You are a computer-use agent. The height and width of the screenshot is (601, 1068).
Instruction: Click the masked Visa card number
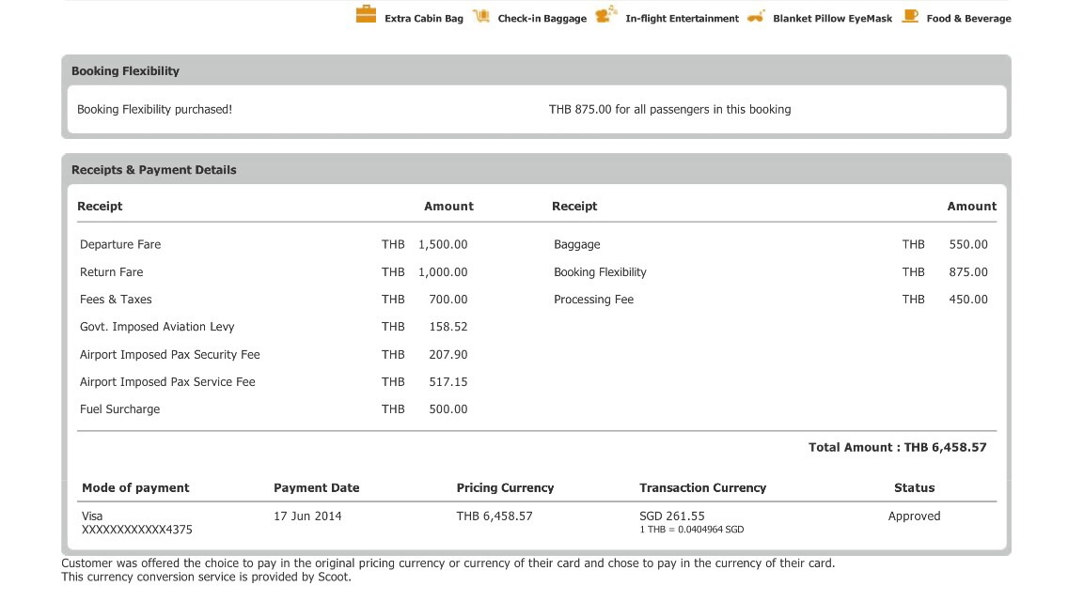(x=137, y=530)
